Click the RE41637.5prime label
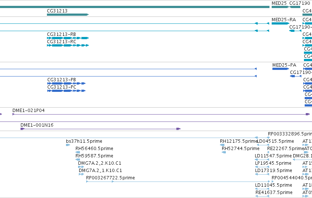The image size is (312, 198). pos(274,193)
